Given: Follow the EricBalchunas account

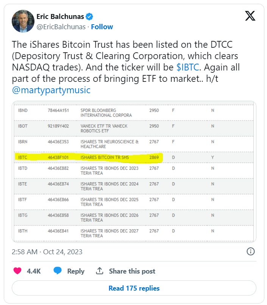Looking at the screenshot, I should [x=102, y=27].
